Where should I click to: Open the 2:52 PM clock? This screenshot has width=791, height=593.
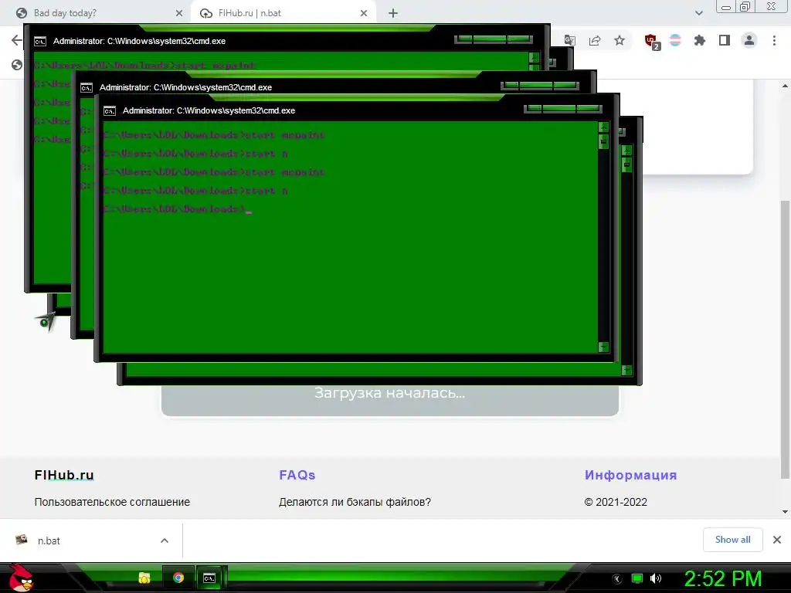(x=722, y=578)
